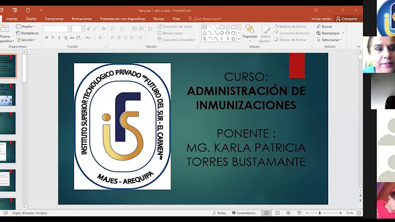Click the zoom slider handle
This screenshot has height=222, width=395.
point(320,213)
